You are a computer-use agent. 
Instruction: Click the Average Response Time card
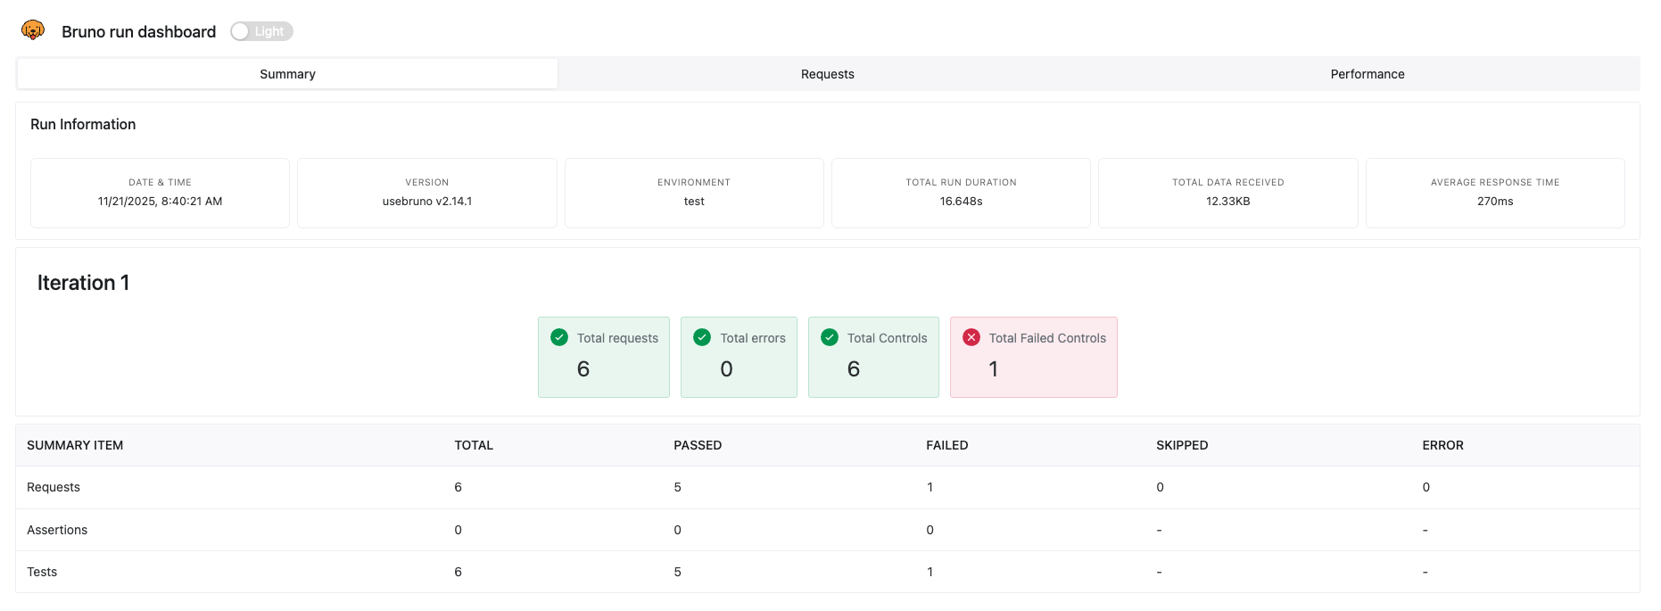1494,193
